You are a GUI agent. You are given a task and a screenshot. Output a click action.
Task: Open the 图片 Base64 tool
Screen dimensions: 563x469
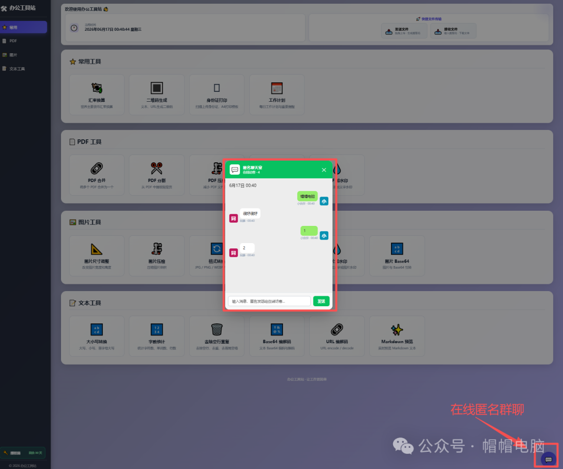click(397, 256)
